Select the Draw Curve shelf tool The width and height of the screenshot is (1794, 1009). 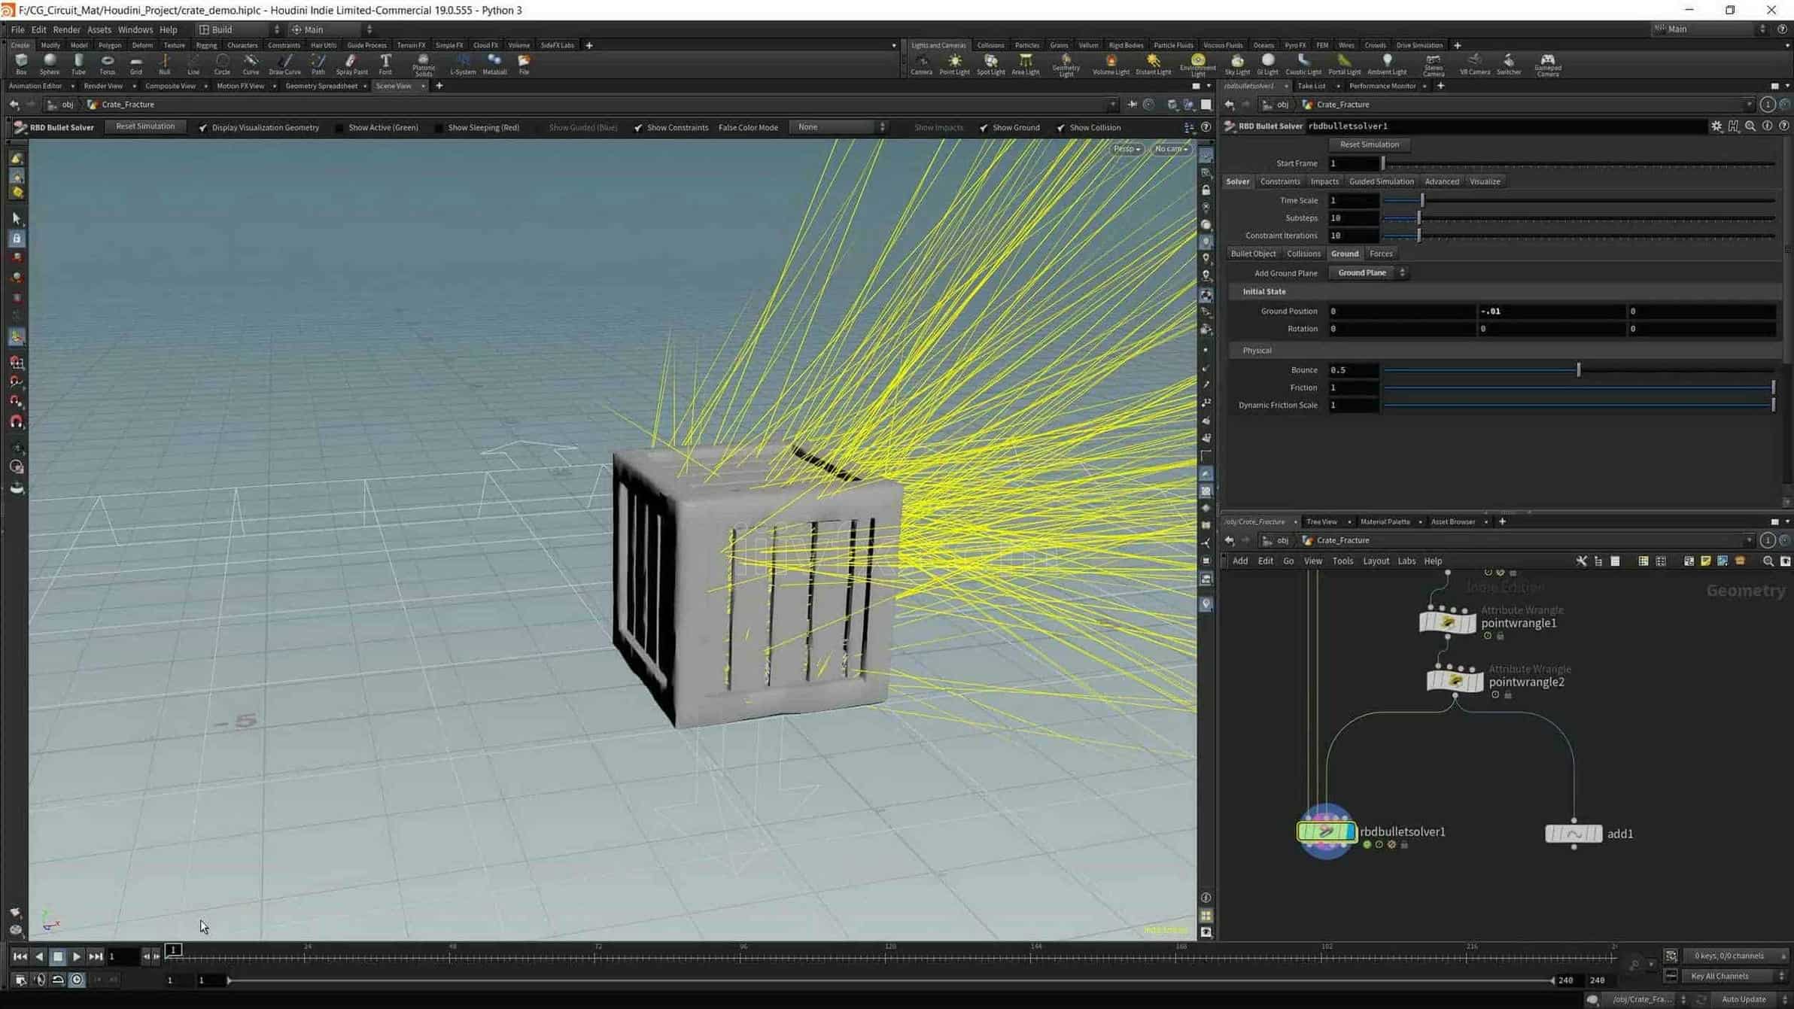click(284, 63)
